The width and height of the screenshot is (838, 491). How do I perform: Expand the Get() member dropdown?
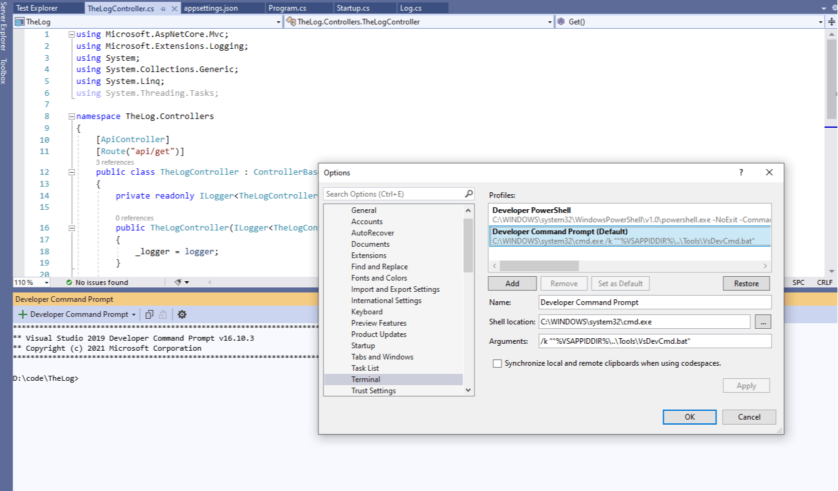[820, 21]
